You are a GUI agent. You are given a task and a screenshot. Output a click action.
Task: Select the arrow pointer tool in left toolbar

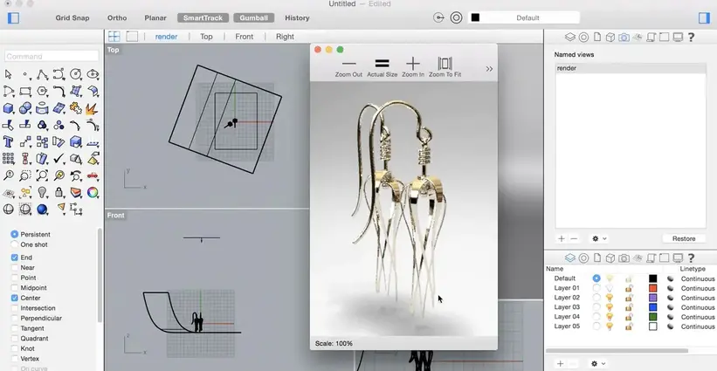8,74
